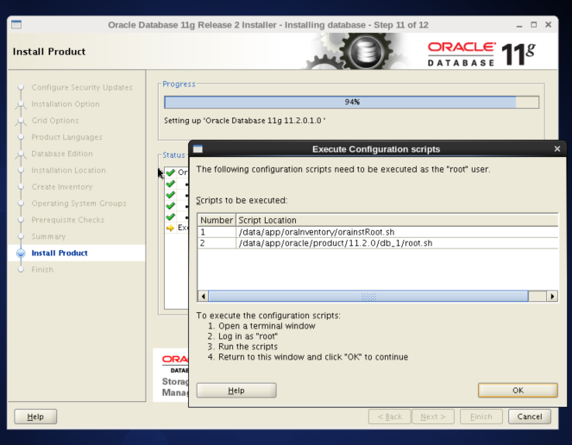The image size is (572, 445).
Task: Minimize the Oracle installer window
Action: tap(519, 25)
